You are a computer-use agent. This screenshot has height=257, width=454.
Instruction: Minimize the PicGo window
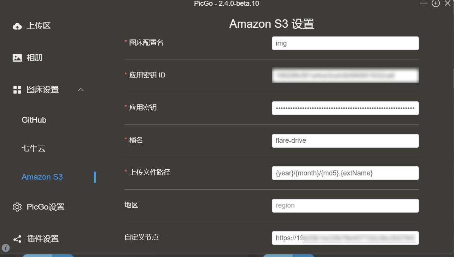424,3
